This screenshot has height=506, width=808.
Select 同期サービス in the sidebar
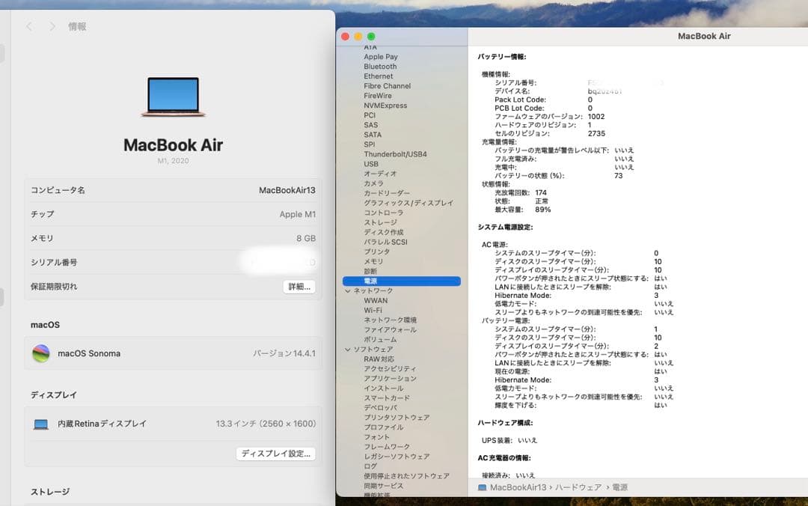(383, 486)
